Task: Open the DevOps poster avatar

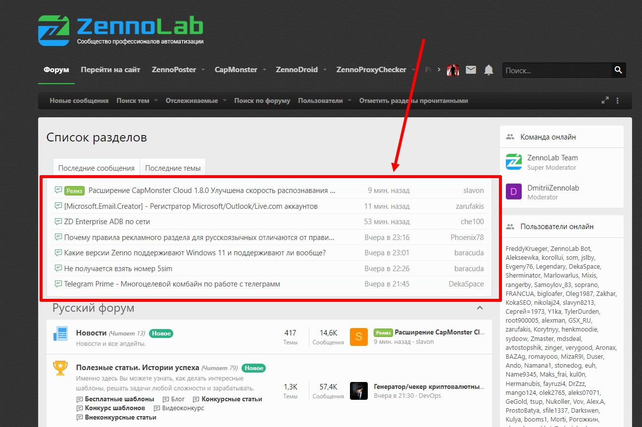Action: [359, 391]
